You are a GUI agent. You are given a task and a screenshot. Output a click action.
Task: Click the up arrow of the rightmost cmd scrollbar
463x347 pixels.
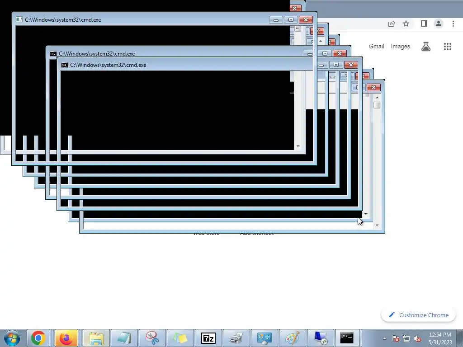(x=377, y=97)
